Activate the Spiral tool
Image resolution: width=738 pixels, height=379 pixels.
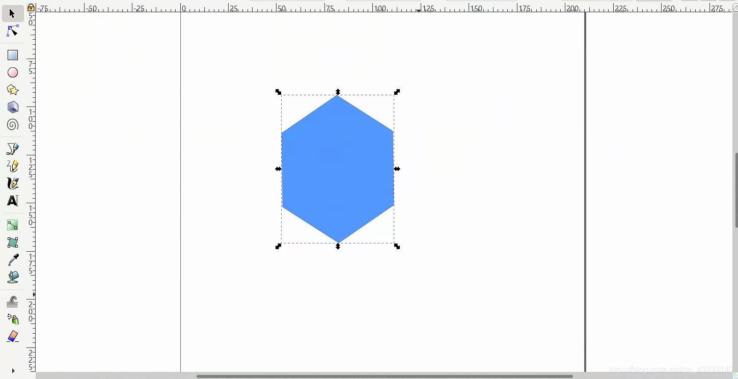pos(12,124)
